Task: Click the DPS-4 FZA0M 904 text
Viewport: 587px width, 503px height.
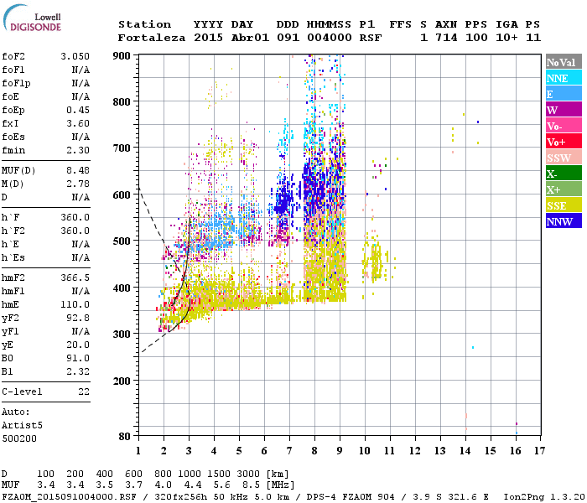Action: [x=351, y=497]
